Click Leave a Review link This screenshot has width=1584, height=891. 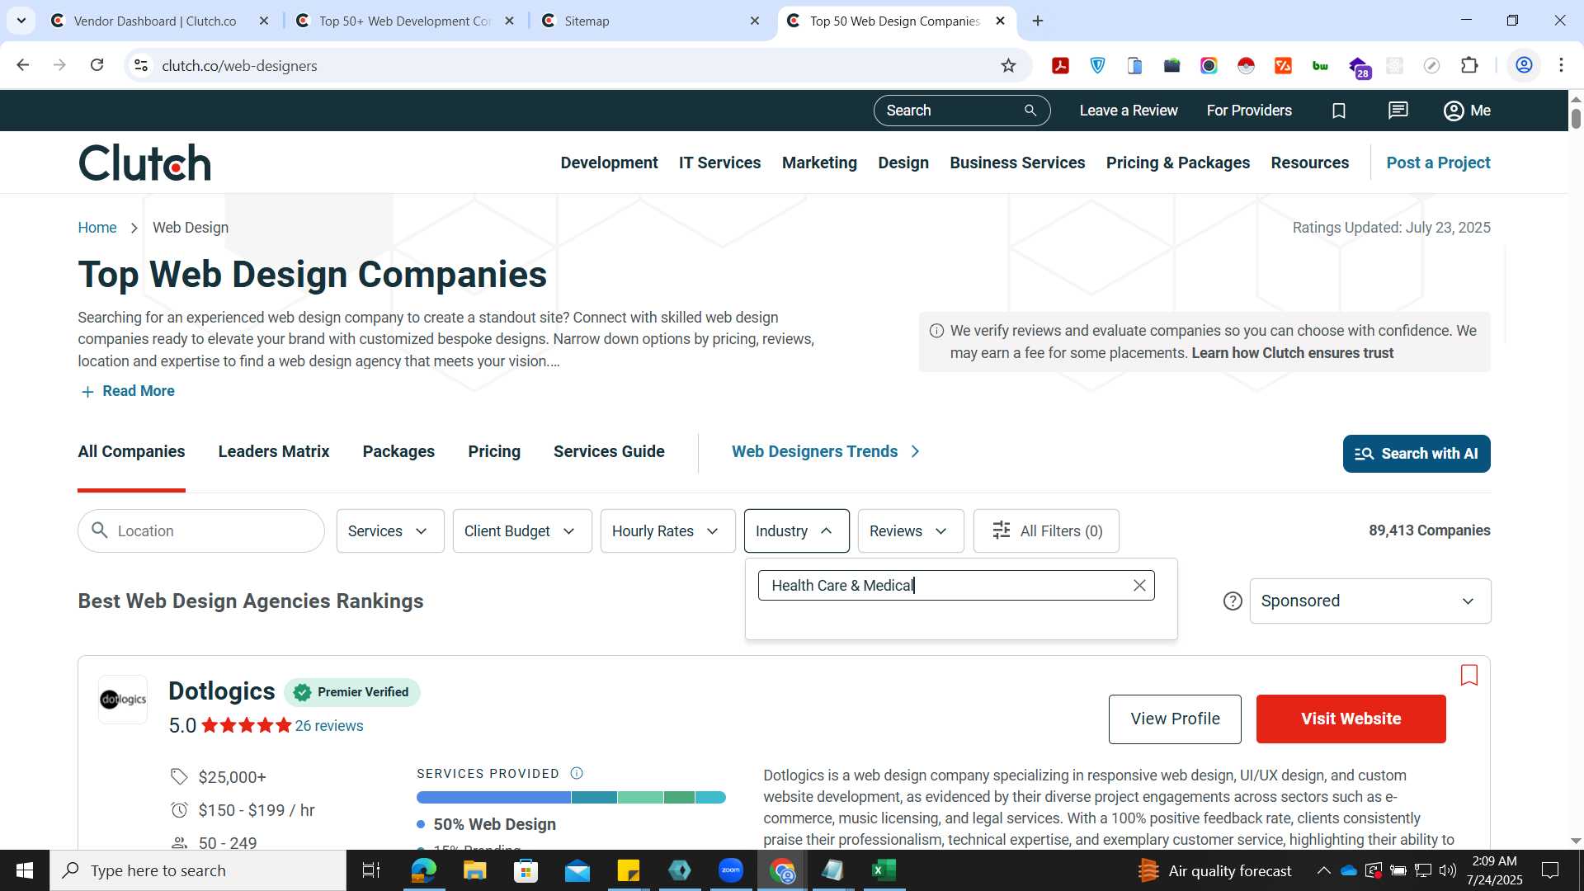coord(1129,111)
